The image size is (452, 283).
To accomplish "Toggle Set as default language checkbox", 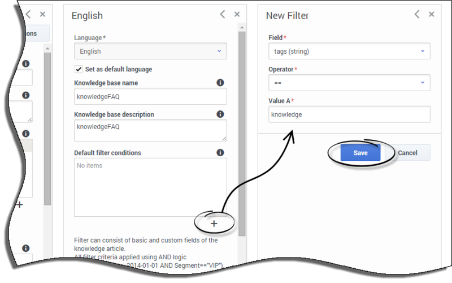I will click(x=79, y=69).
